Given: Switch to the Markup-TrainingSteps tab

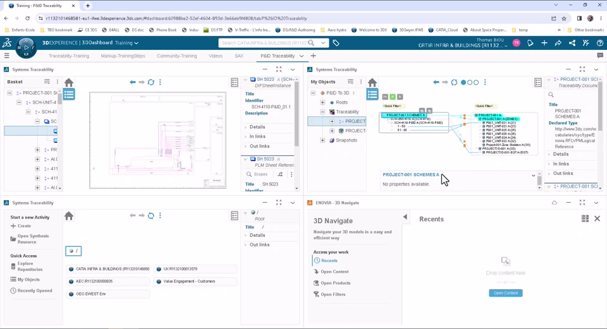Looking at the screenshot, I should 123,56.
